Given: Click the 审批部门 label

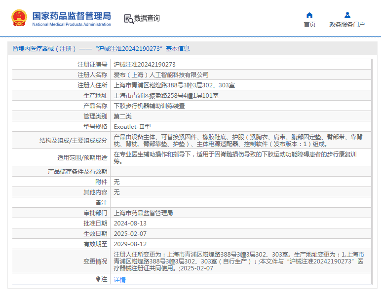Looking at the screenshot, I should click(x=95, y=213).
